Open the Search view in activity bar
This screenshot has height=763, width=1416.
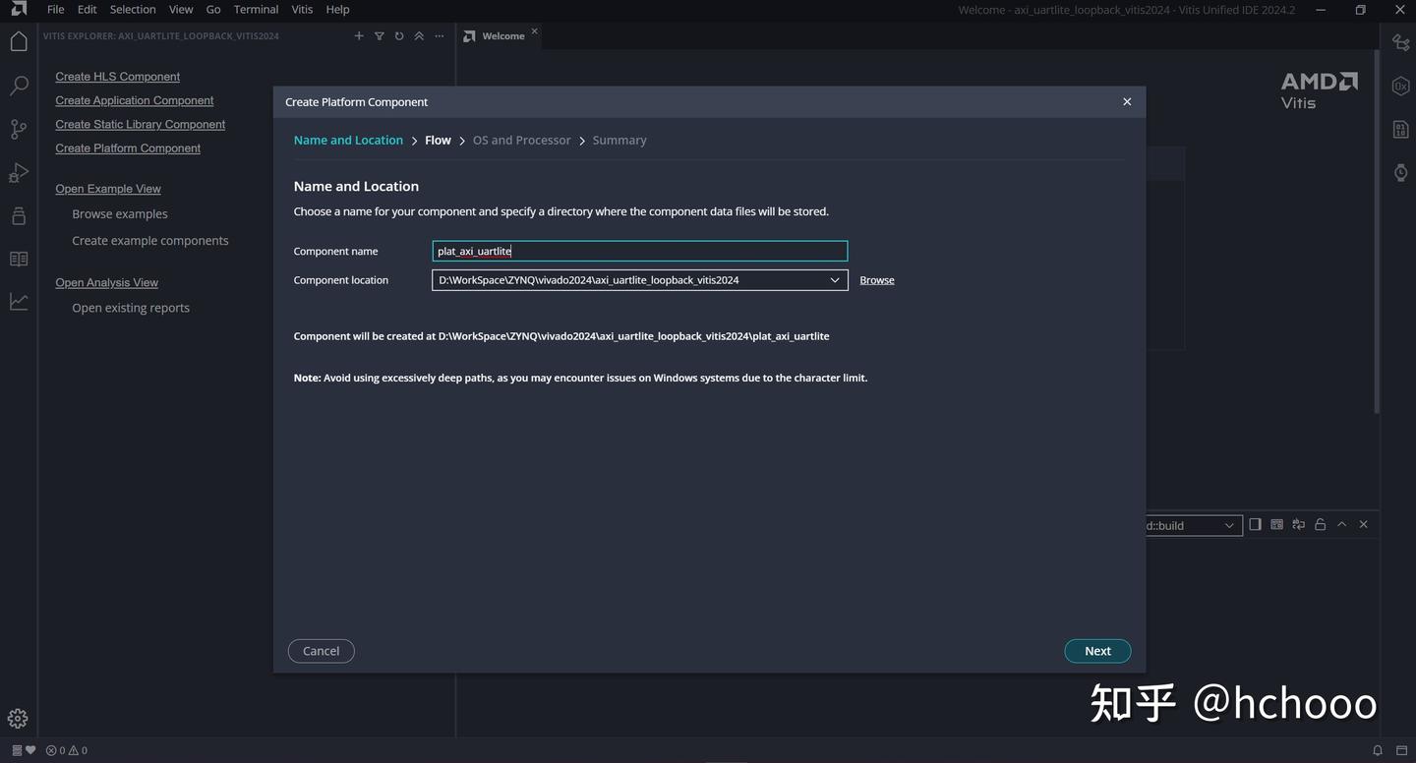[19, 86]
